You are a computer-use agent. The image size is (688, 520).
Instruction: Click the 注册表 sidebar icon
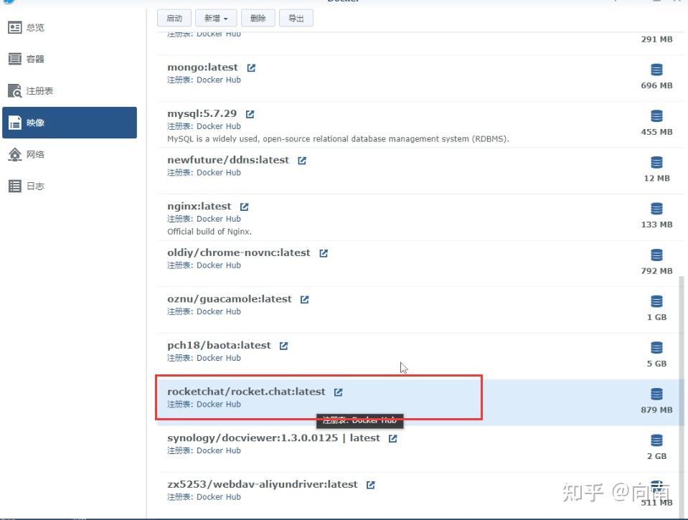15,90
